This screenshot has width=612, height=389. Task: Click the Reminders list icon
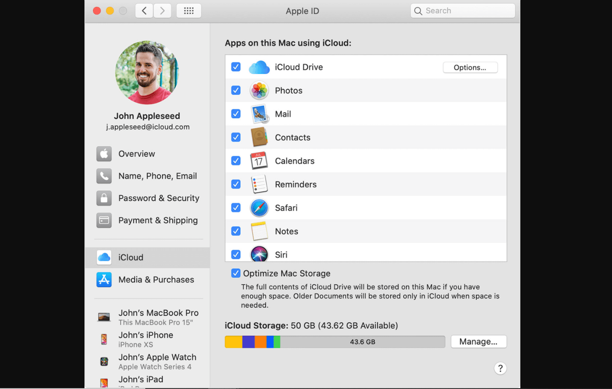click(259, 184)
